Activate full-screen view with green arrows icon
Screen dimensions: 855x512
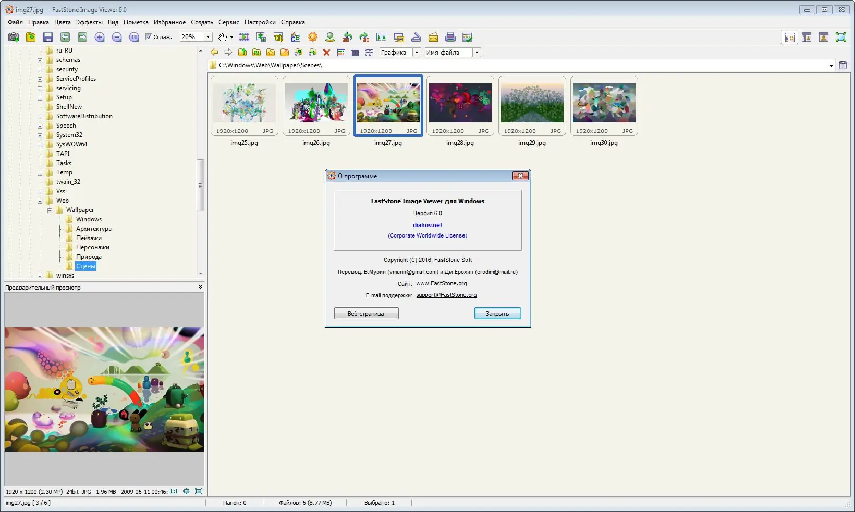pos(841,37)
